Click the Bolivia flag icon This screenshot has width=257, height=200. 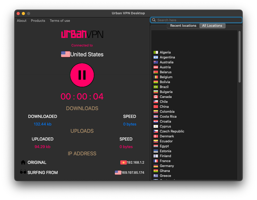coord(156,82)
